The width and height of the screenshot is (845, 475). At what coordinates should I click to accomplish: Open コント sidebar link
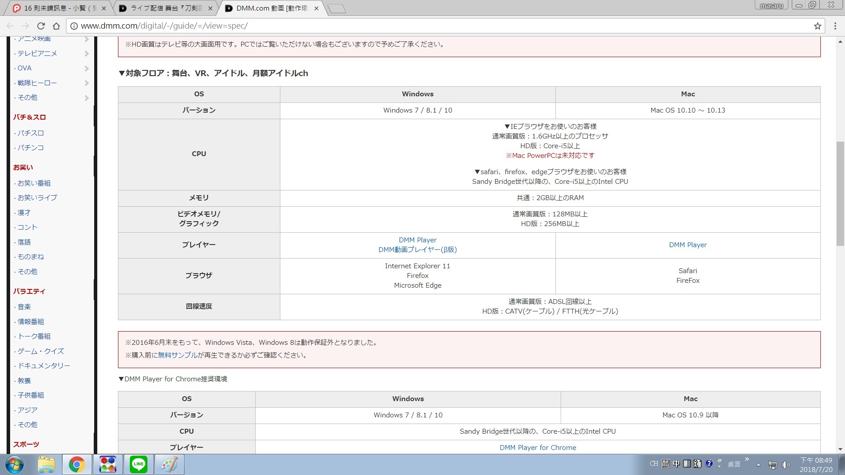[27, 227]
